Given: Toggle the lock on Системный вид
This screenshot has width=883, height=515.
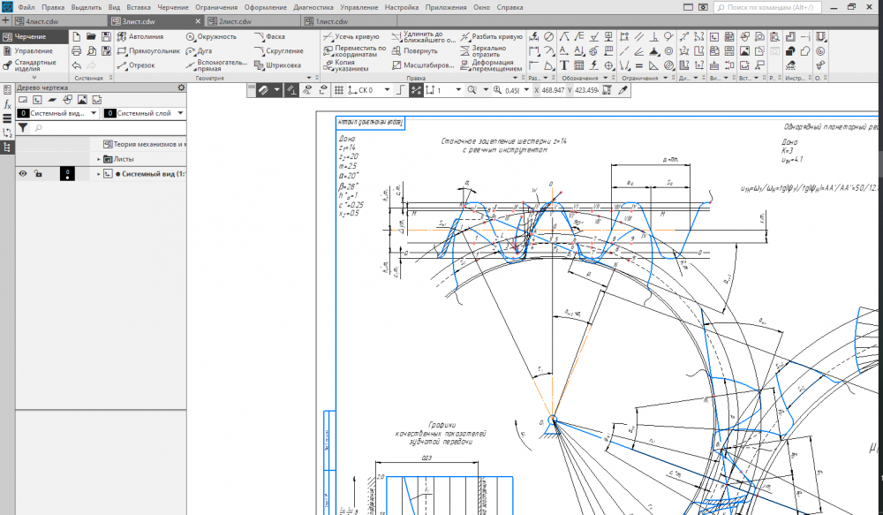Looking at the screenshot, I should coord(38,174).
